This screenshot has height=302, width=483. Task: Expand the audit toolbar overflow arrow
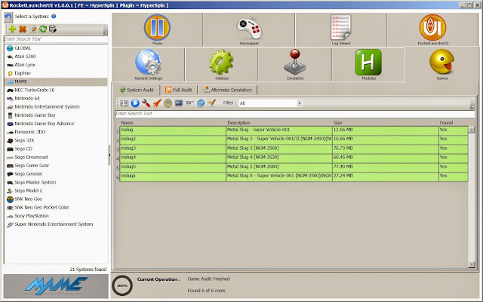(472, 107)
